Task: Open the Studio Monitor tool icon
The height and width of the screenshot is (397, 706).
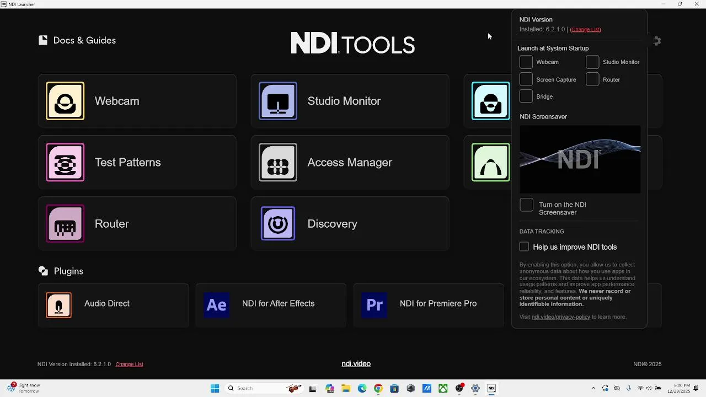Action: click(x=278, y=101)
